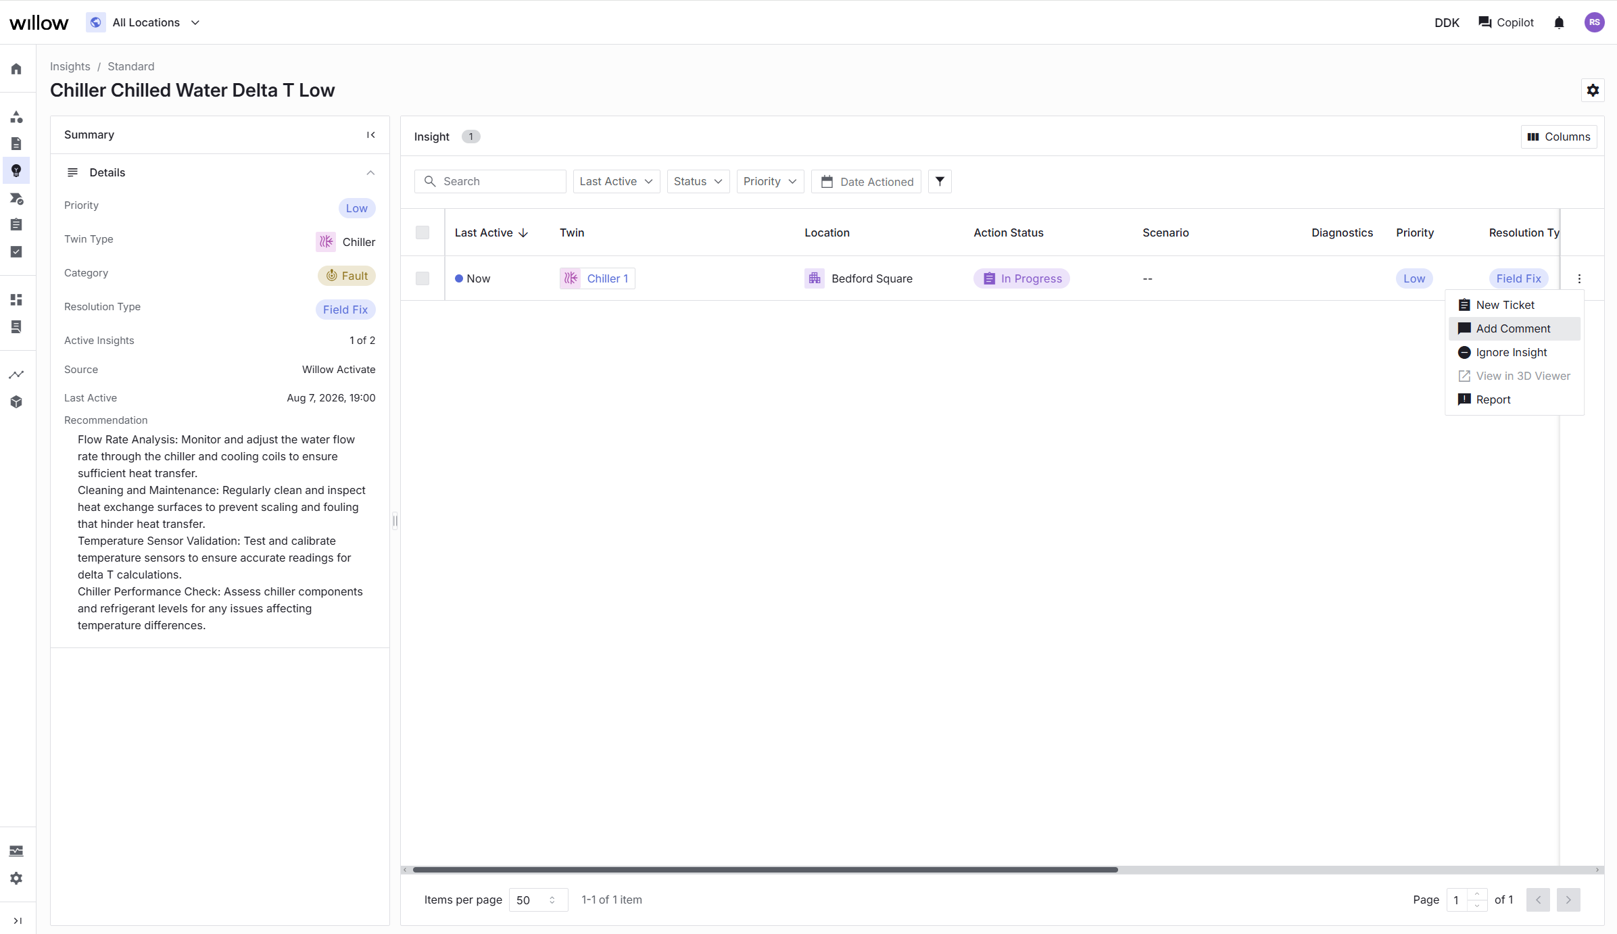Click the Action Status column header
The height and width of the screenshot is (934, 1617).
pyautogui.click(x=1009, y=232)
